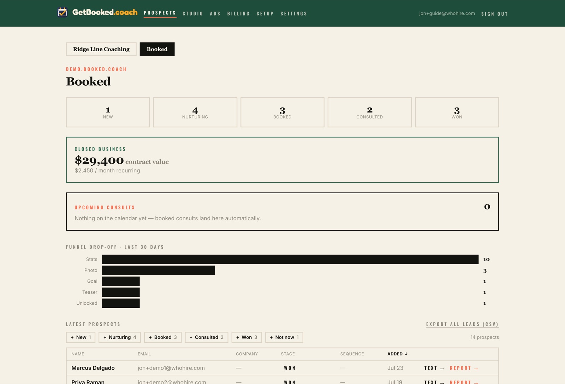The width and height of the screenshot is (565, 384).
Task: Select the Ridge Line Coaching tab
Action: pyautogui.click(x=101, y=49)
